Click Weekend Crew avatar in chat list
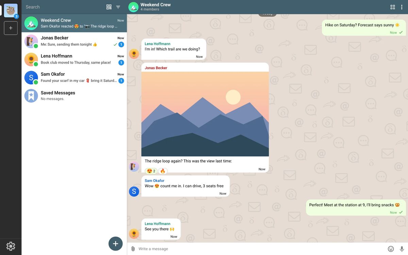Image resolution: width=408 pixels, height=255 pixels. pyautogui.click(x=31, y=23)
